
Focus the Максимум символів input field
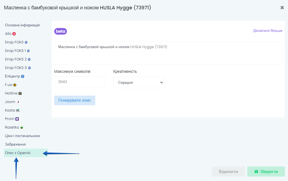pyautogui.click(x=80, y=82)
